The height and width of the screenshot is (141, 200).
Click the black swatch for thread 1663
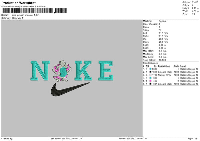[x=150, y=72]
